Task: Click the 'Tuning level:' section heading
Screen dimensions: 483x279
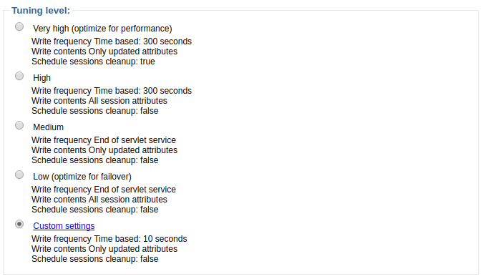Action: [41, 11]
